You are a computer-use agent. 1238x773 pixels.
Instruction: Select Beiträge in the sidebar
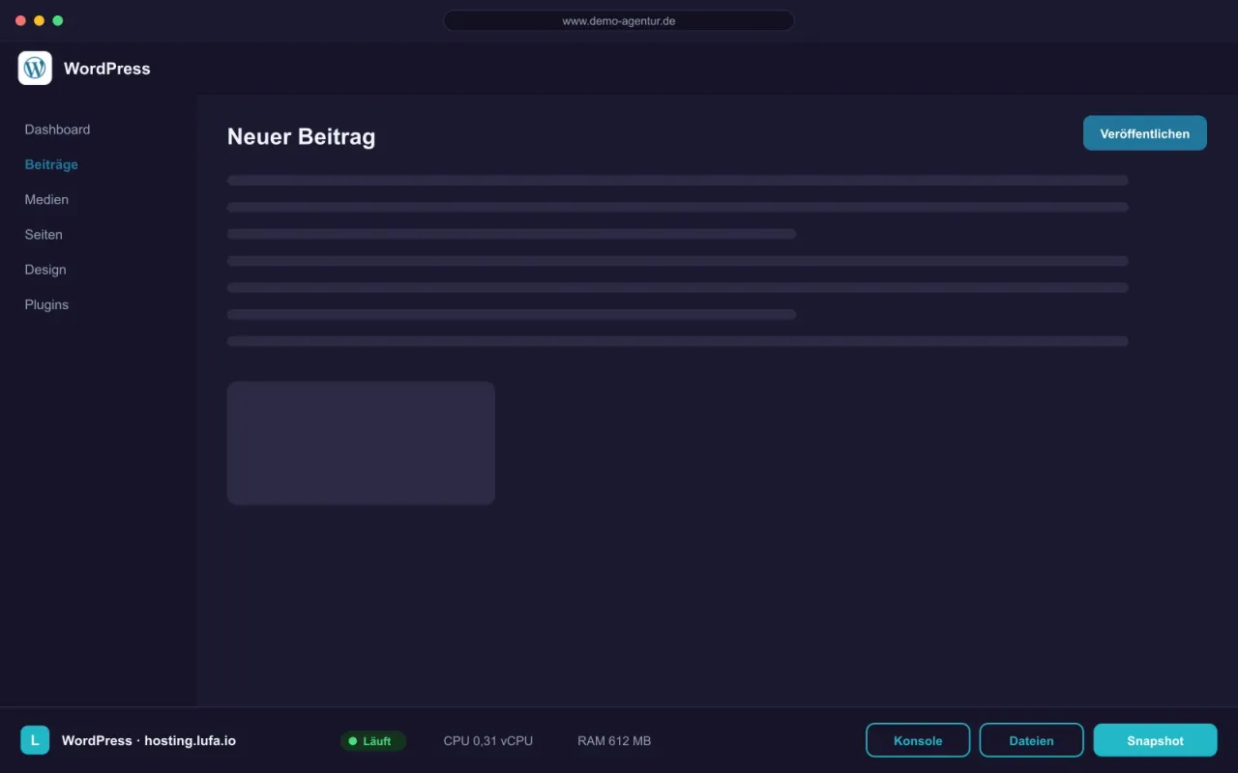coord(51,164)
